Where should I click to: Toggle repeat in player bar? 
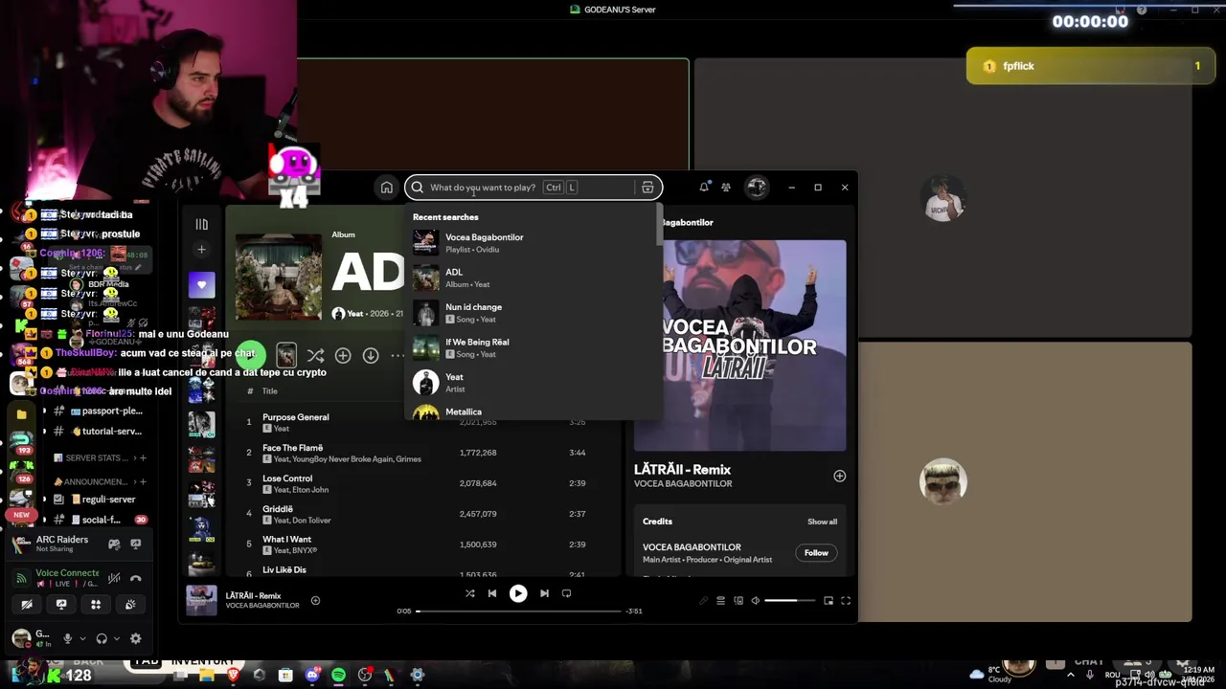point(566,593)
